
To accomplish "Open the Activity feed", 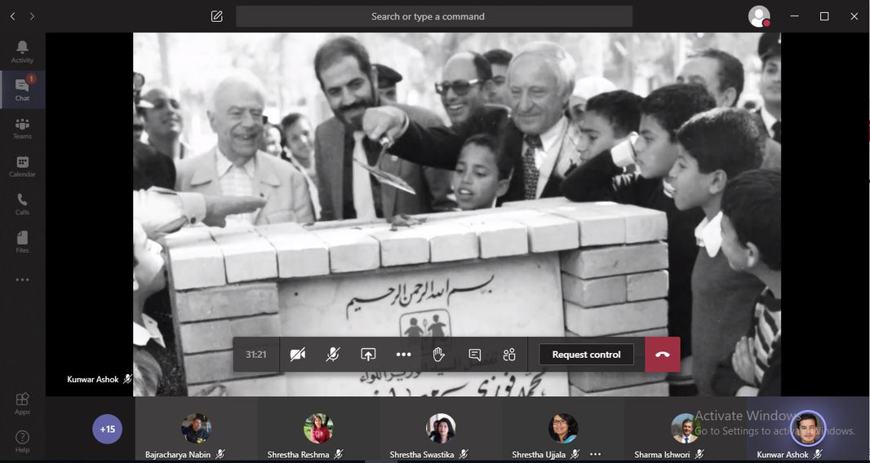I will tap(22, 51).
